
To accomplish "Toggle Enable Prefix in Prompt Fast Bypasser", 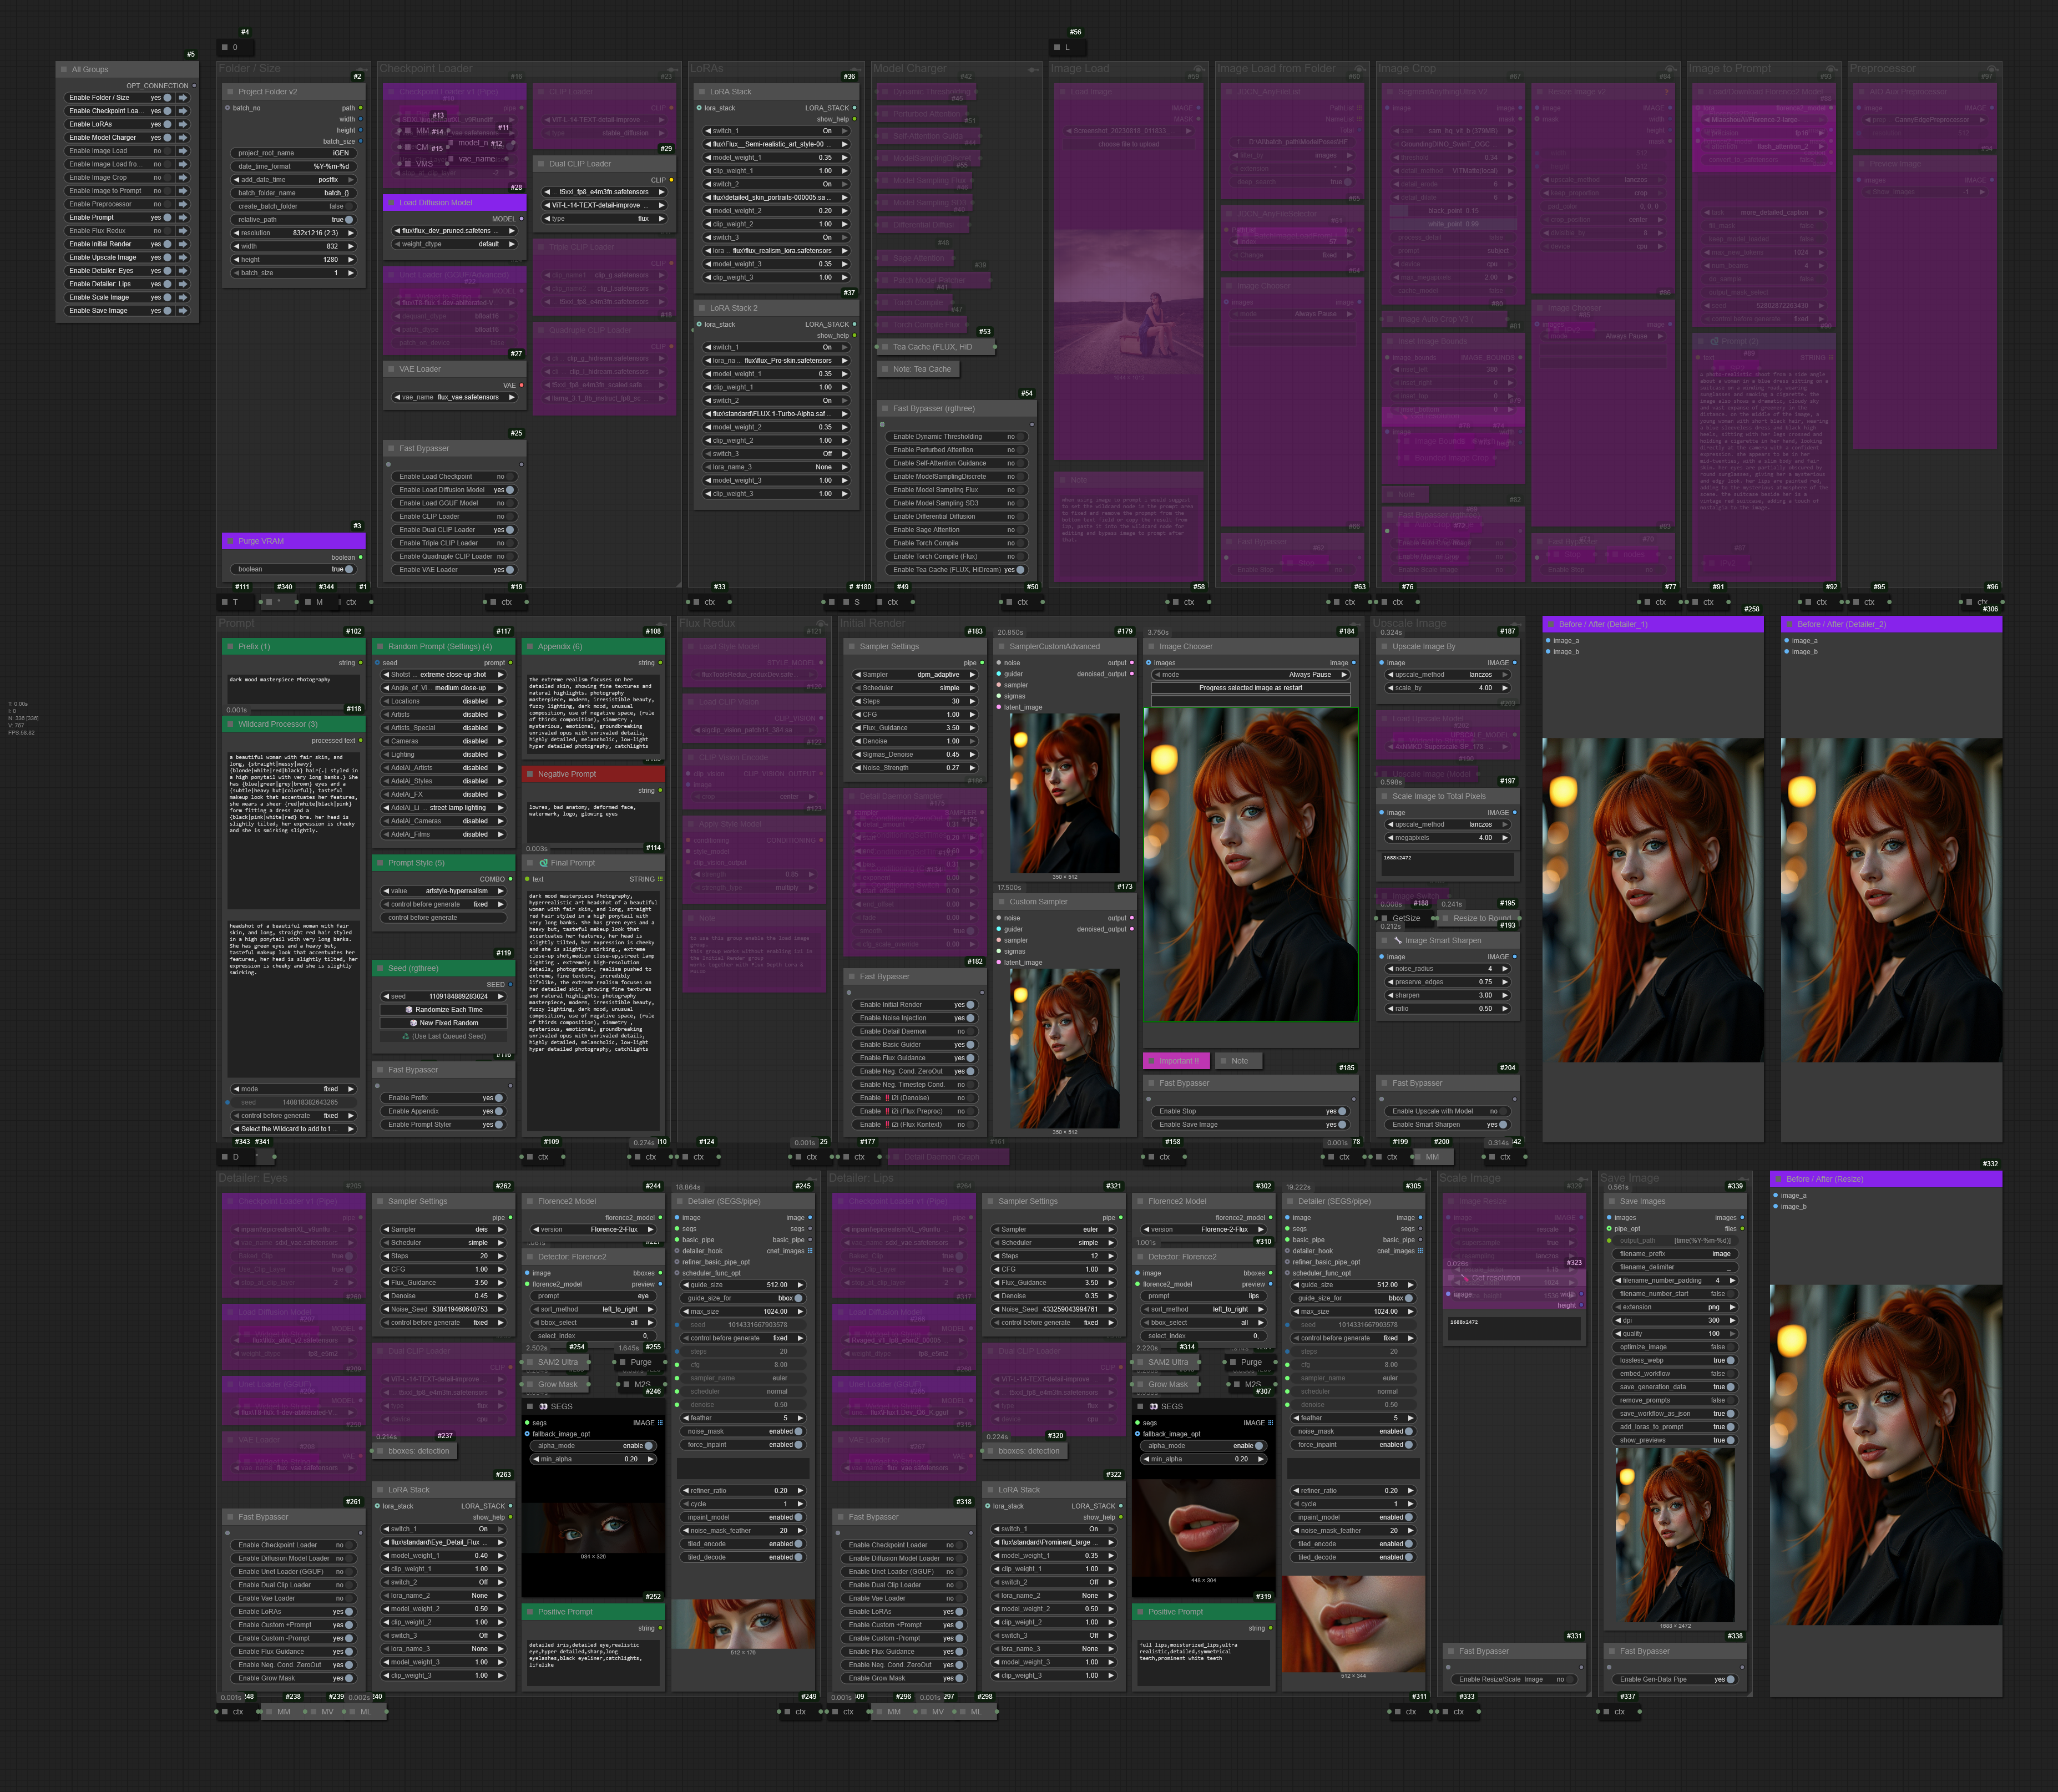I will pos(499,1098).
